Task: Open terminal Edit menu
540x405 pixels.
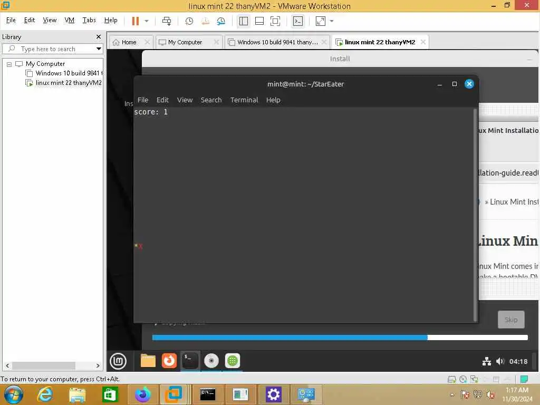Action: [x=162, y=100]
